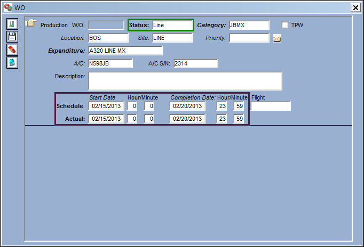
Task: Click the red eraser Delete icon
Action: coord(12,50)
